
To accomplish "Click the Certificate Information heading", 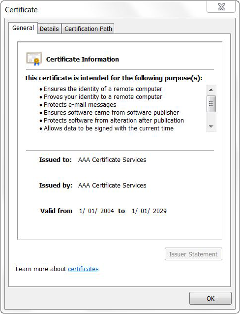I will pos(83,59).
